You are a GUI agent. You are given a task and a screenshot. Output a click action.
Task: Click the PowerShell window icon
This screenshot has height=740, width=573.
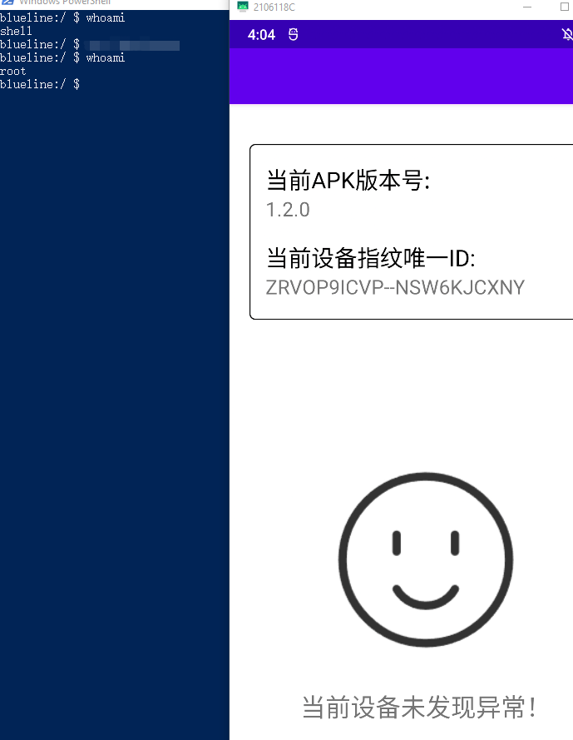click(7, 2)
